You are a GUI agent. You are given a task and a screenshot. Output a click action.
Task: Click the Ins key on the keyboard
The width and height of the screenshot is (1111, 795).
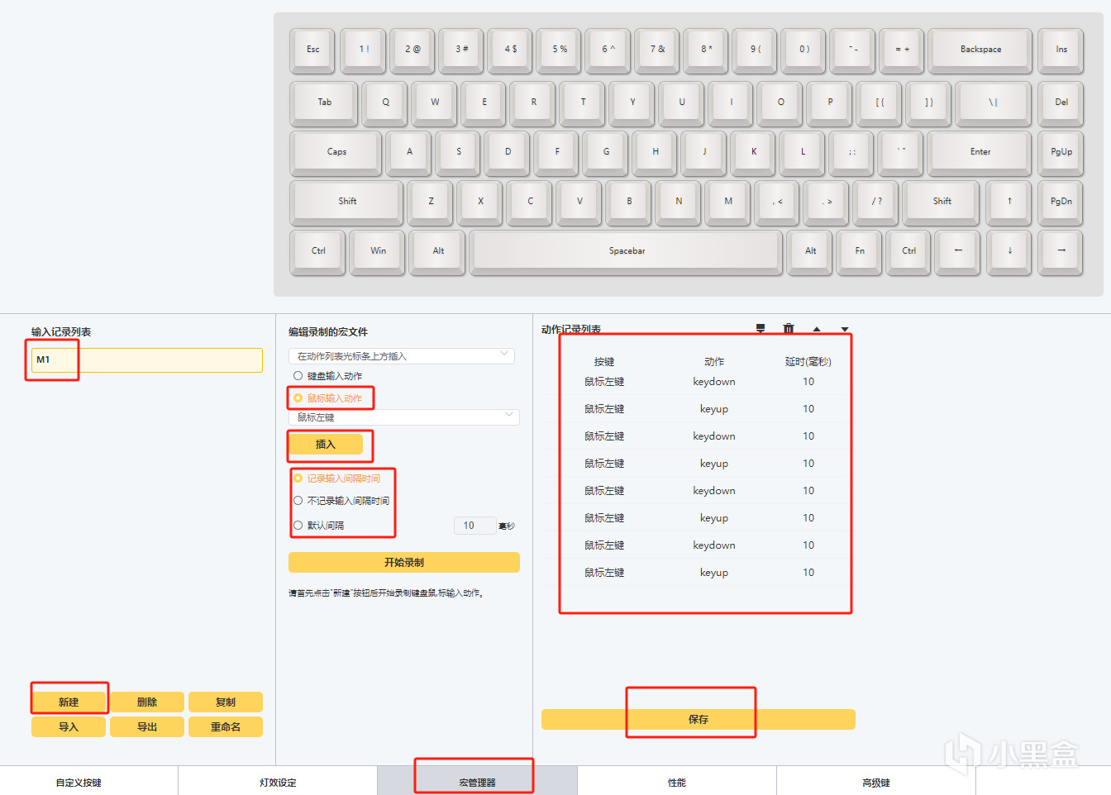click(x=1061, y=50)
